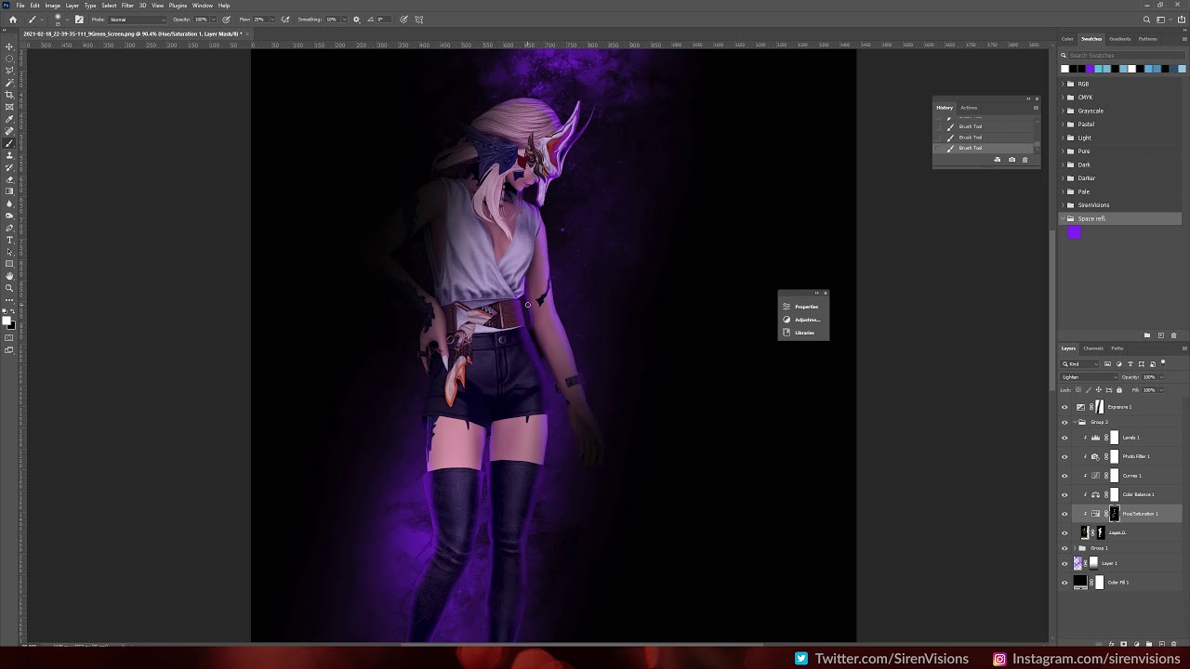Screen dimensions: 1190x669
Task: Open the layer Opacity dropdown arrow
Action: click(1160, 377)
